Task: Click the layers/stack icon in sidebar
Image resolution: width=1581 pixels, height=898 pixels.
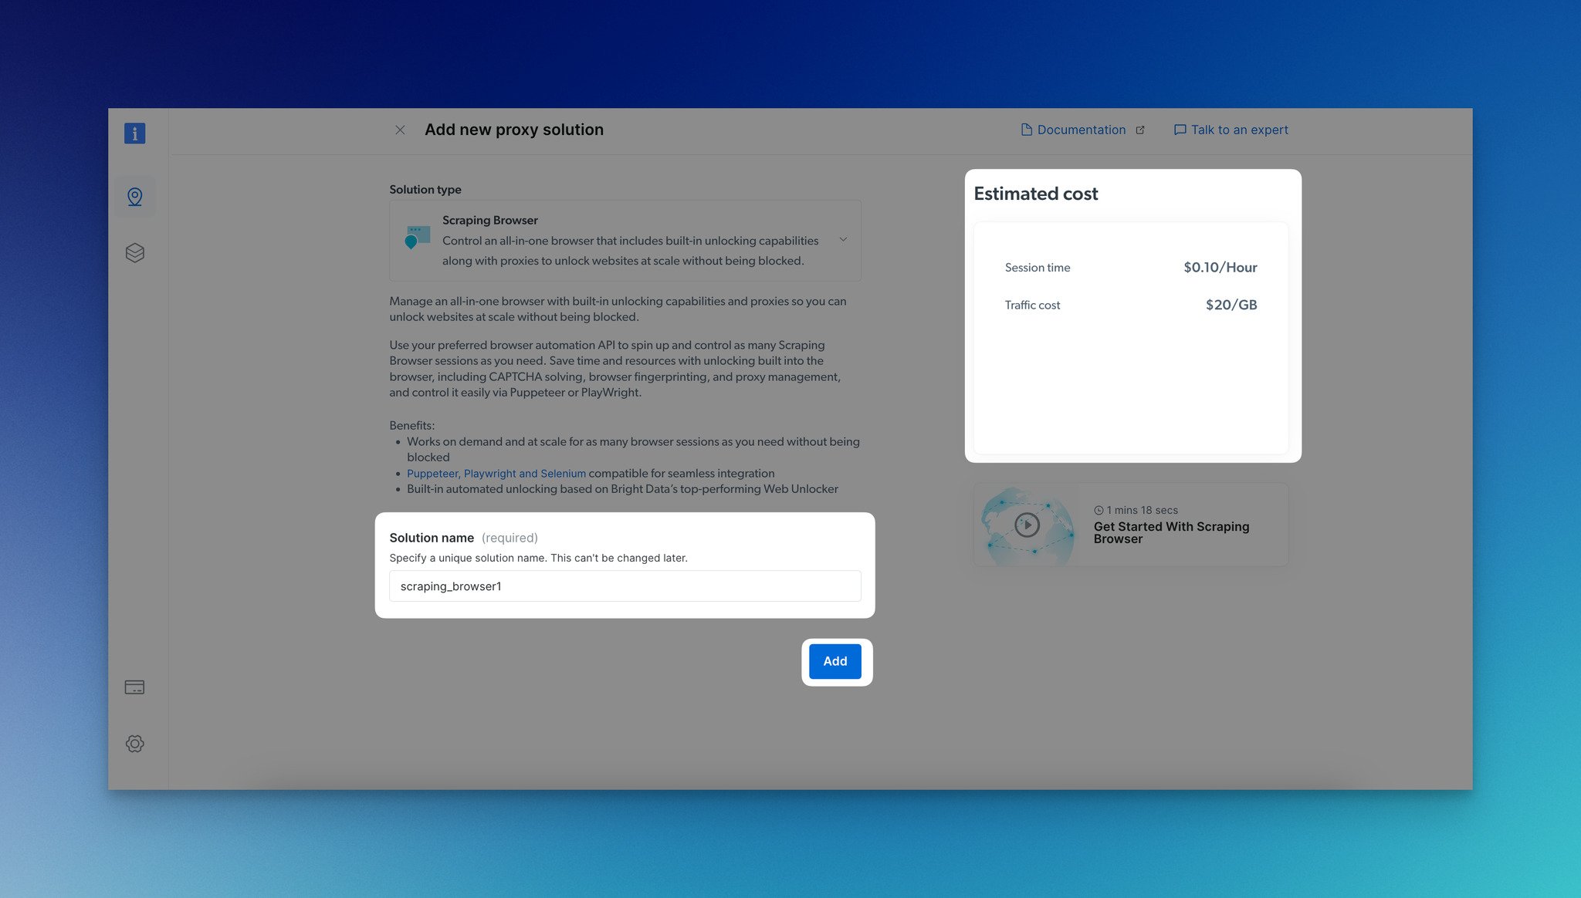Action: click(x=134, y=253)
